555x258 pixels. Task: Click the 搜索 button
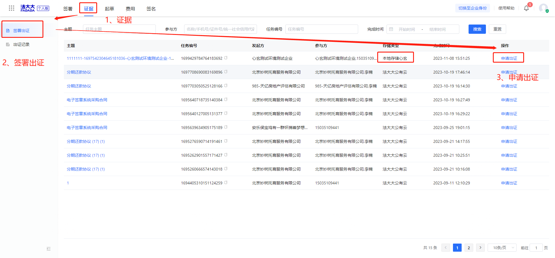pyautogui.click(x=477, y=29)
